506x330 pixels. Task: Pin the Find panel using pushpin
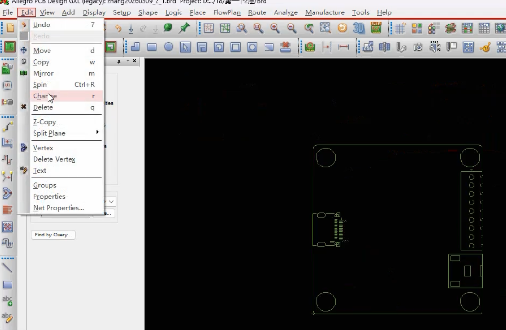click(119, 61)
